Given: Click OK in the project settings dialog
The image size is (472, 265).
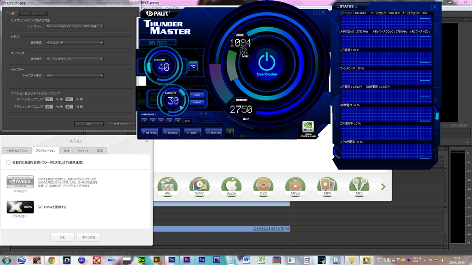Looking at the screenshot, I should click(89, 124).
